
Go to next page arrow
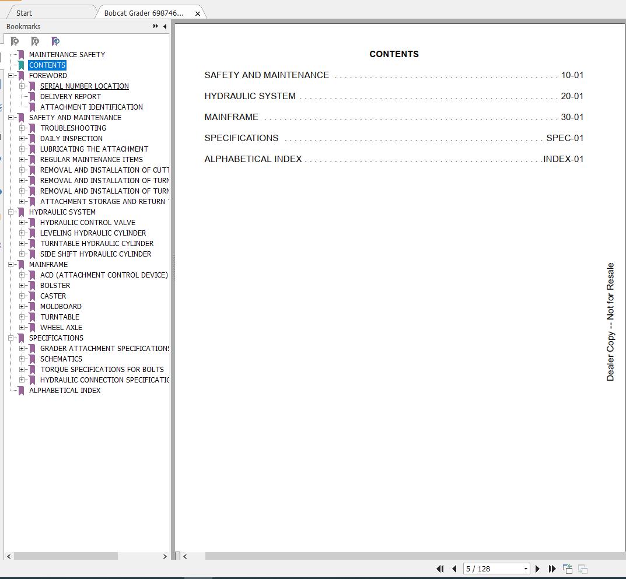[x=537, y=569]
